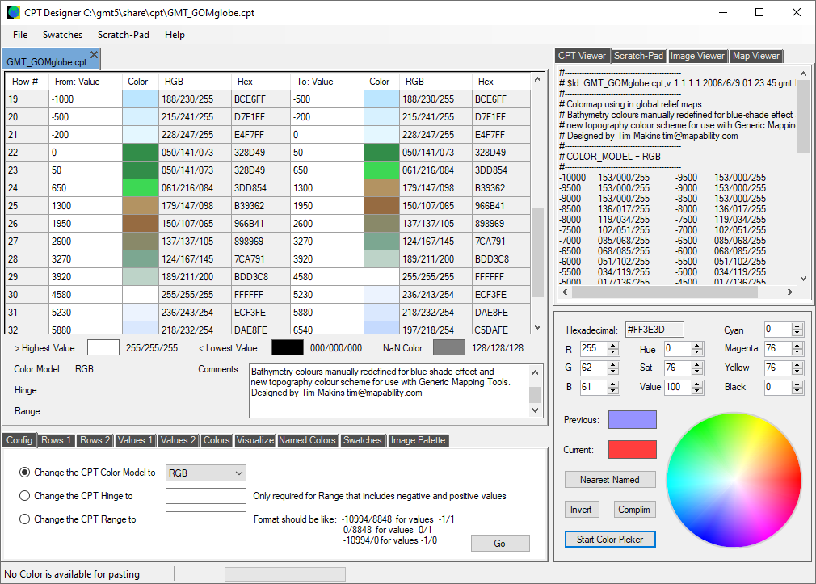Click the Complim button
The image size is (816, 584).
[634, 510]
